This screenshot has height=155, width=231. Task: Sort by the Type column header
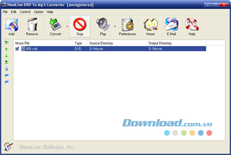80,43
